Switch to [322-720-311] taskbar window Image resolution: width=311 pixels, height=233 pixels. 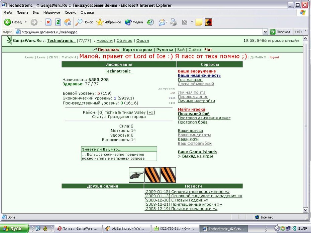click(175, 229)
